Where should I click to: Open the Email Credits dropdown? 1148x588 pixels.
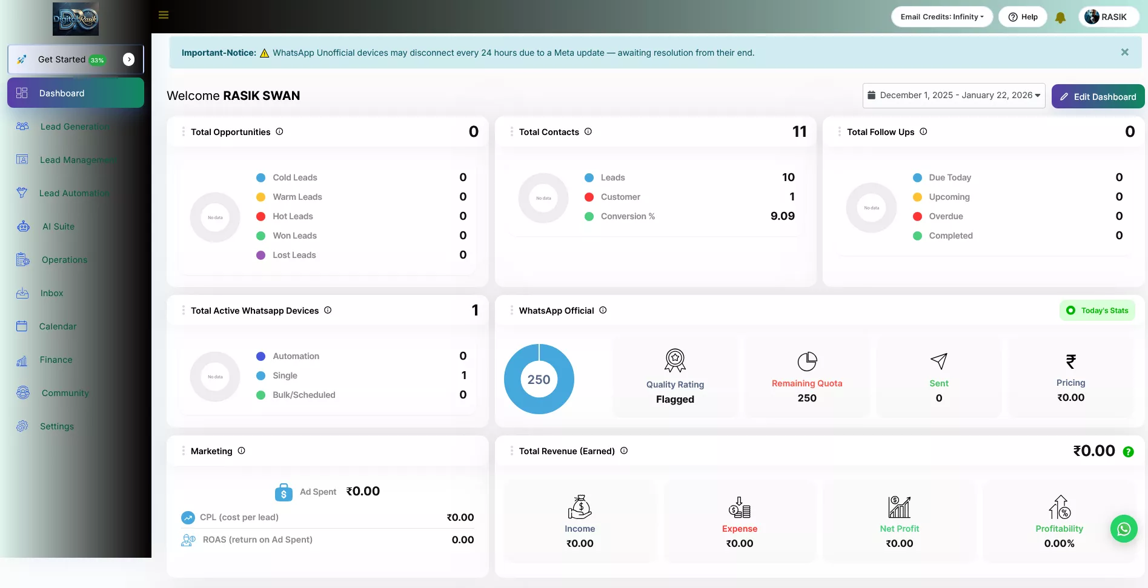coord(941,17)
